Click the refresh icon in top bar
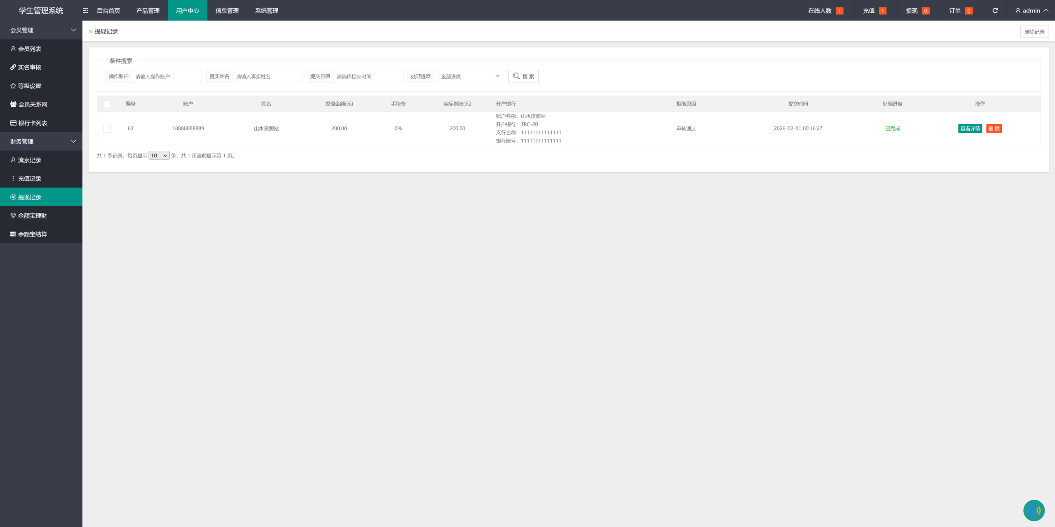The width and height of the screenshot is (1055, 527). [995, 11]
